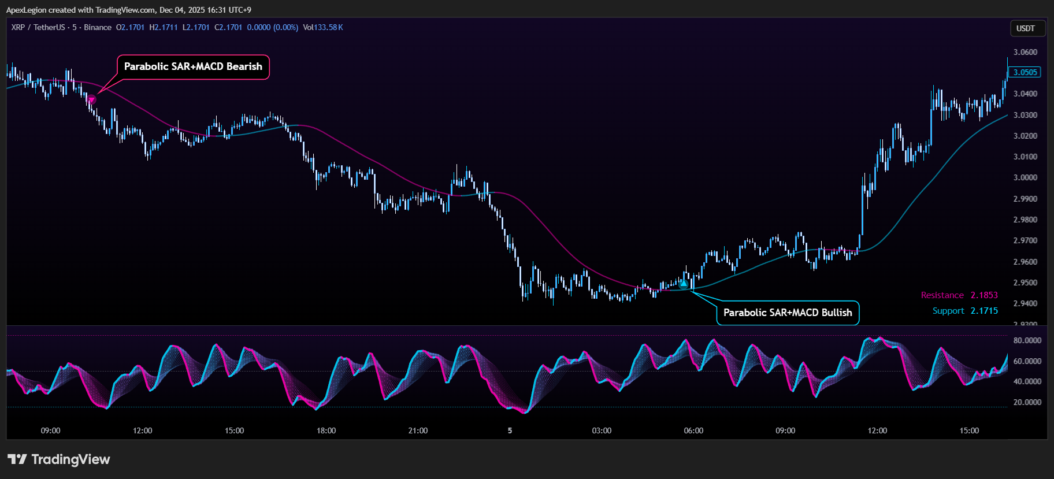Click the 18:00 time axis label
The width and height of the screenshot is (1054, 479).
click(x=326, y=430)
